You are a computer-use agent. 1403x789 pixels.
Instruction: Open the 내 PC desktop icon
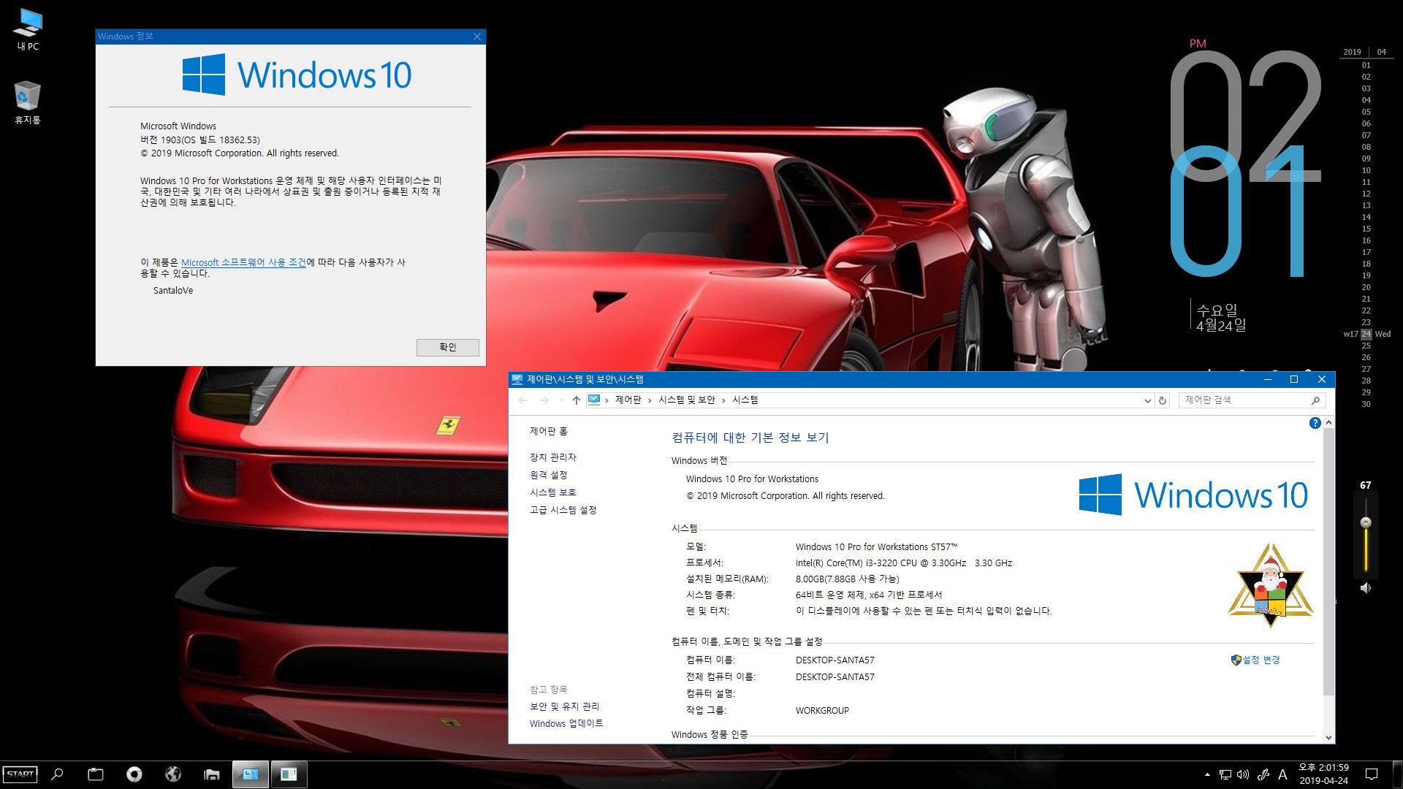tap(28, 29)
